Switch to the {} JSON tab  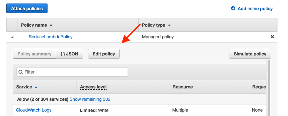(70, 54)
